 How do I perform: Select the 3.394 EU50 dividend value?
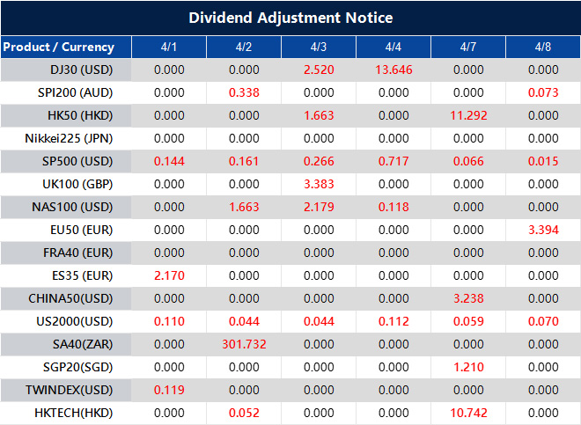(x=543, y=230)
